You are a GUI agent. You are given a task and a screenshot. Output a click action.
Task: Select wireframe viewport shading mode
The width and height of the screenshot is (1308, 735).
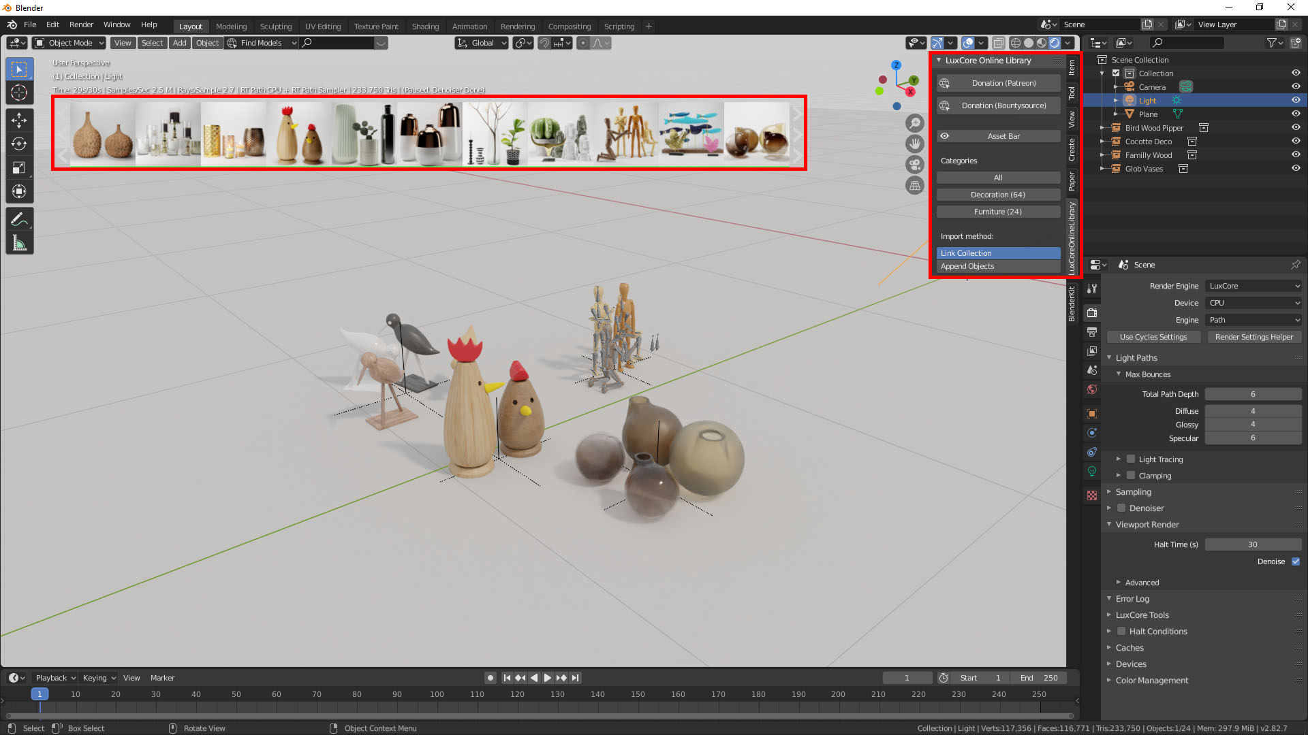[x=1015, y=43]
